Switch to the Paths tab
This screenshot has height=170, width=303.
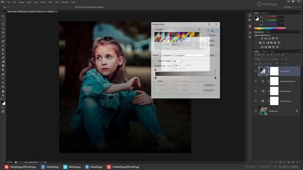point(272,51)
